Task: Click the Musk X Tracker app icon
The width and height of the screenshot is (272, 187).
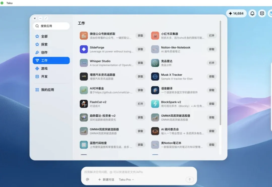Action: pyautogui.click(x=155, y=76)
